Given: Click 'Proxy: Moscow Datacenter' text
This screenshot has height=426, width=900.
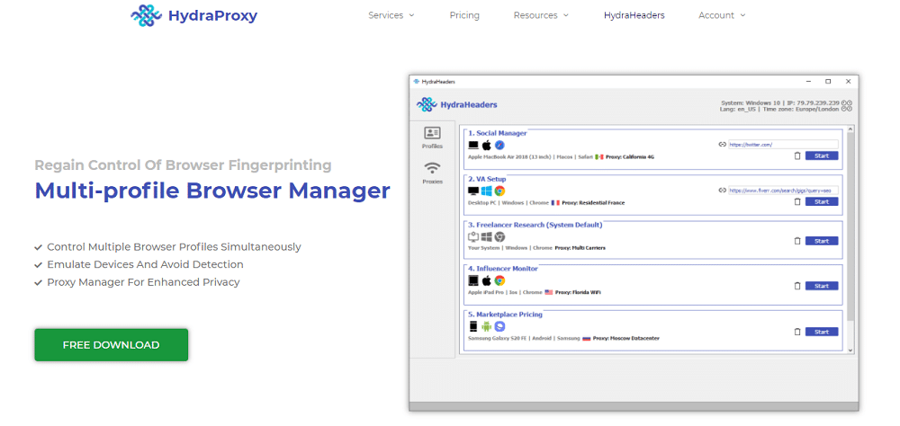Looking at the screenshot, I should (626, 338).
